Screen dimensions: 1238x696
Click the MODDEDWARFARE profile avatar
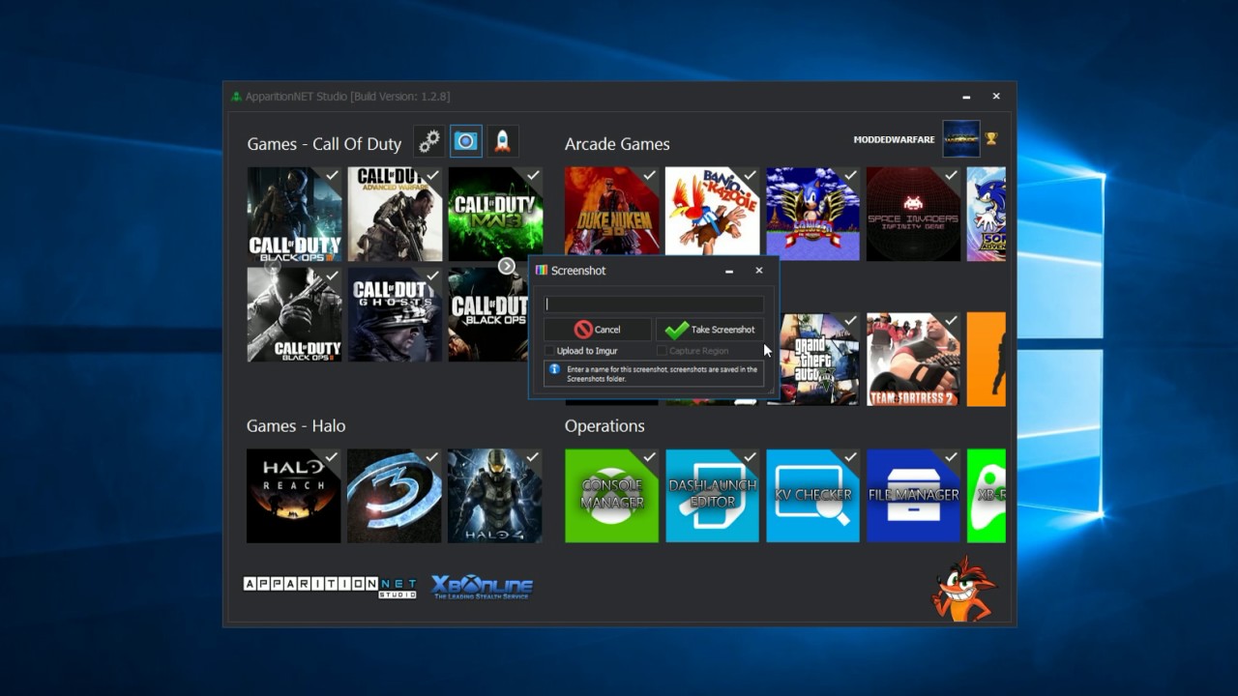coord(961,138)
